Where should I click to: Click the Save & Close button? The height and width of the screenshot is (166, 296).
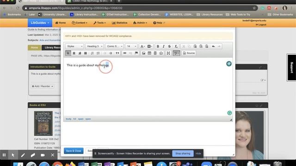[x=74, y=151]
